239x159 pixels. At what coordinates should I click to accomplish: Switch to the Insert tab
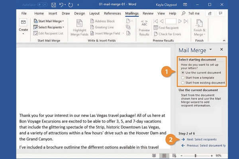pos(53,14)
